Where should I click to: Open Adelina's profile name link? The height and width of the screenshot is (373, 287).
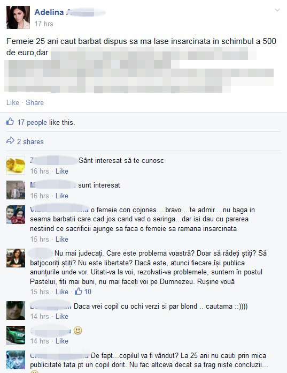tap(49, 12)
